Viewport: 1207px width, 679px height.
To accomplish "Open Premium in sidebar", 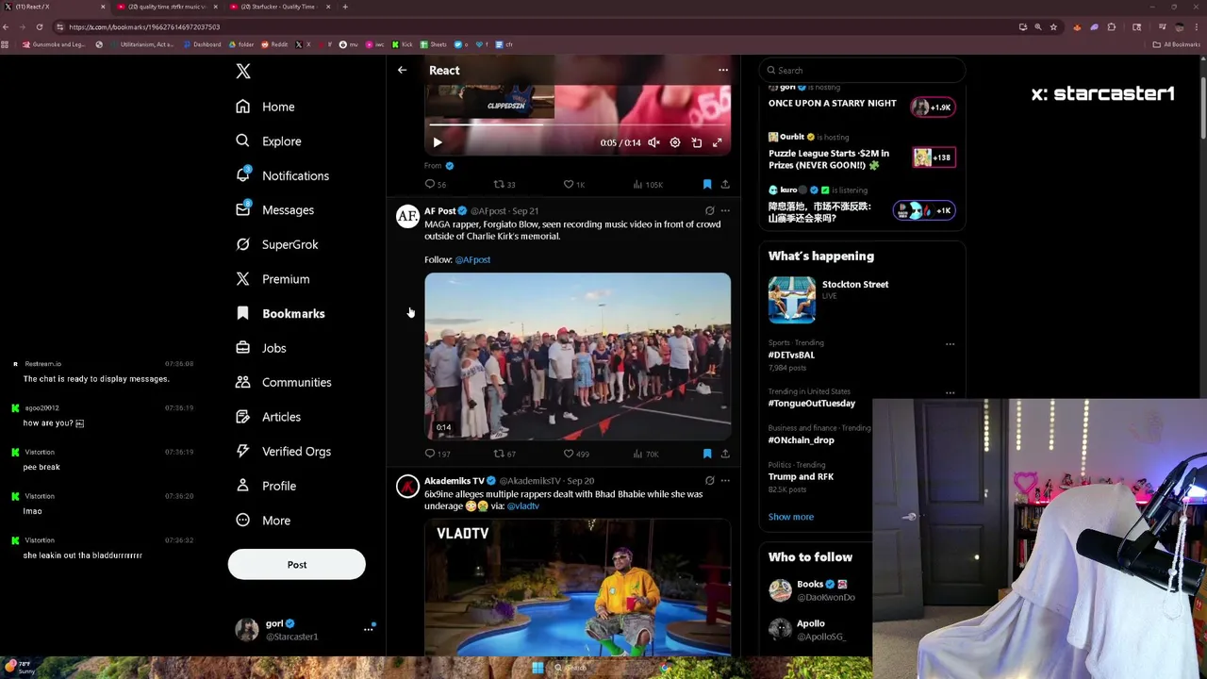I will click(273, 279).
